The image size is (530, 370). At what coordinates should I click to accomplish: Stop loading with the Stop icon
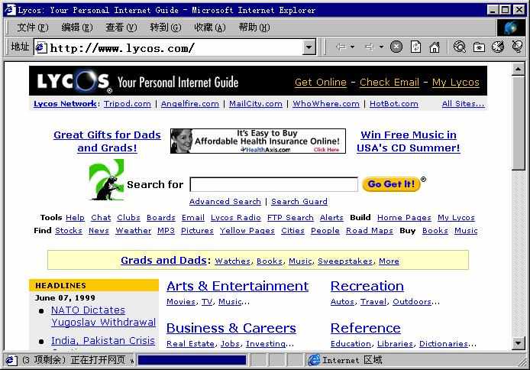point(396,47)
